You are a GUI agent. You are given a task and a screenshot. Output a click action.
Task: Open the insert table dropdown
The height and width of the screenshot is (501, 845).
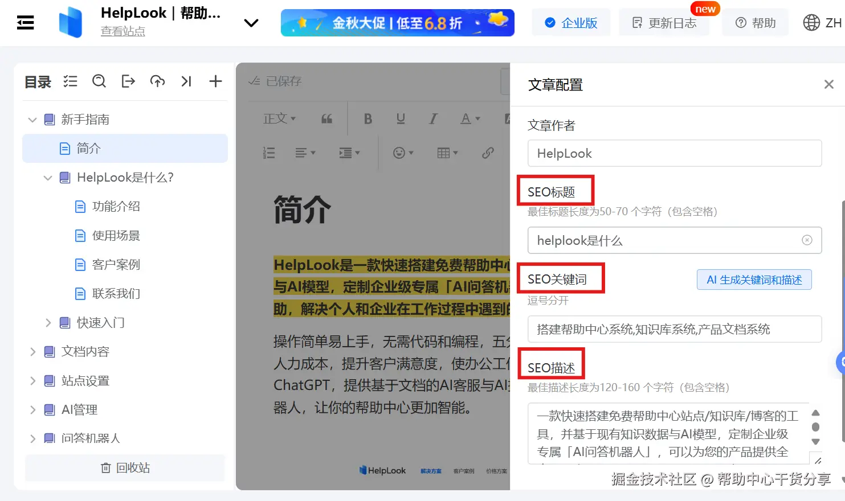447,153
